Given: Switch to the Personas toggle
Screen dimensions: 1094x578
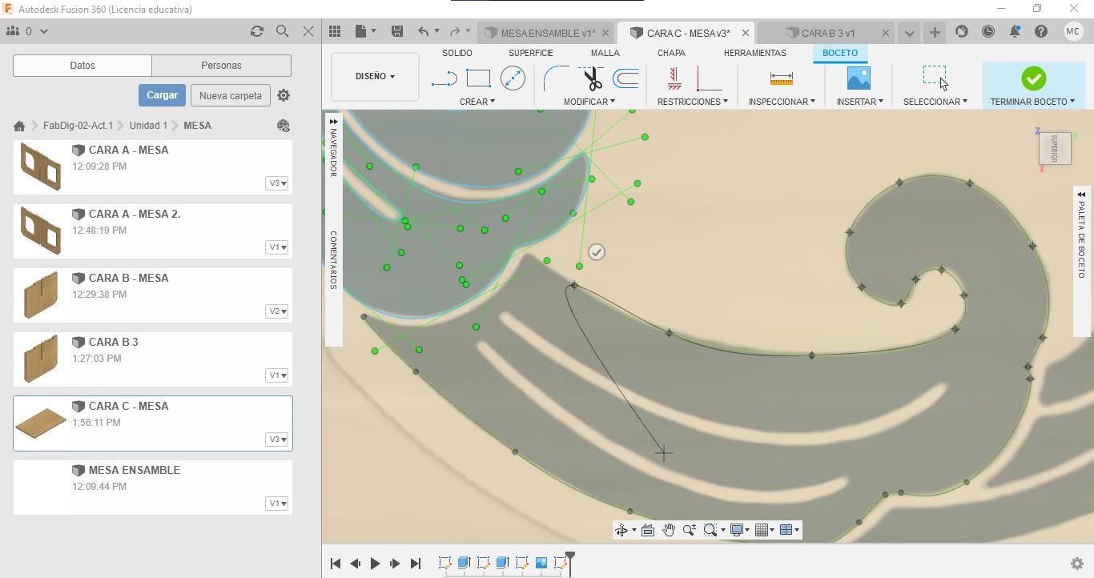Looking at the screenshot, I should click(221, 66).
